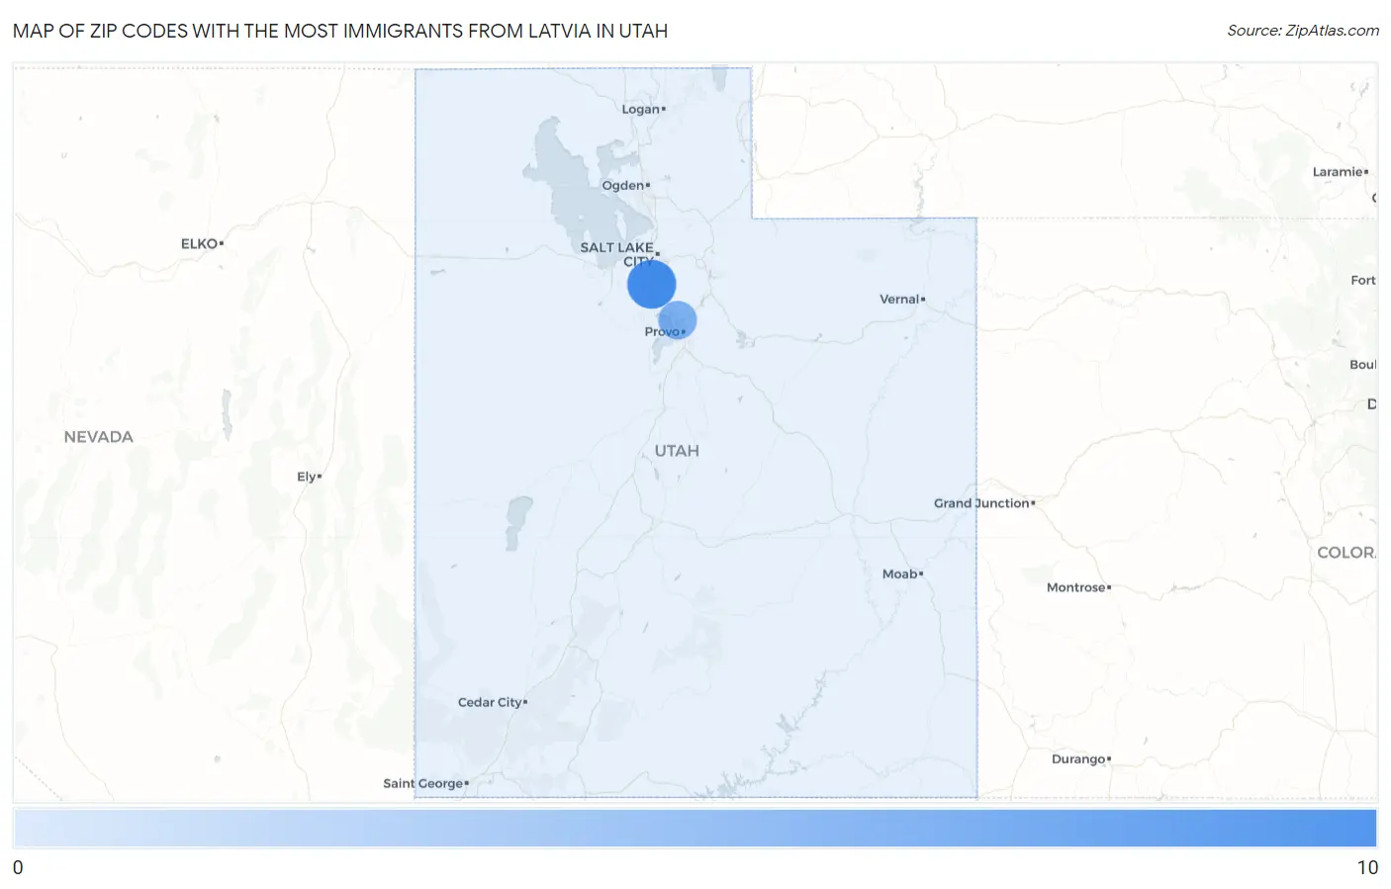1391x889 pixels.
Task: Click the Moab city label
Action: [902, 574]
